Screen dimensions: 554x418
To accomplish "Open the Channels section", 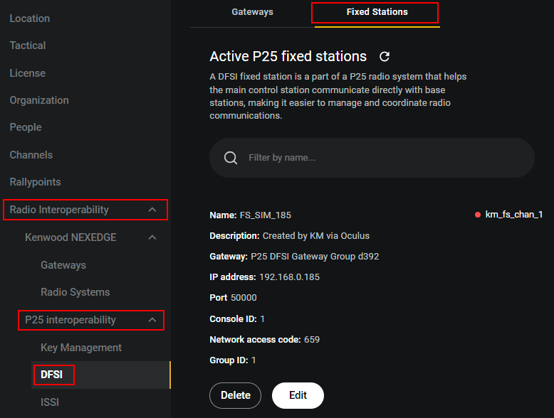I will tap(31, 155).
